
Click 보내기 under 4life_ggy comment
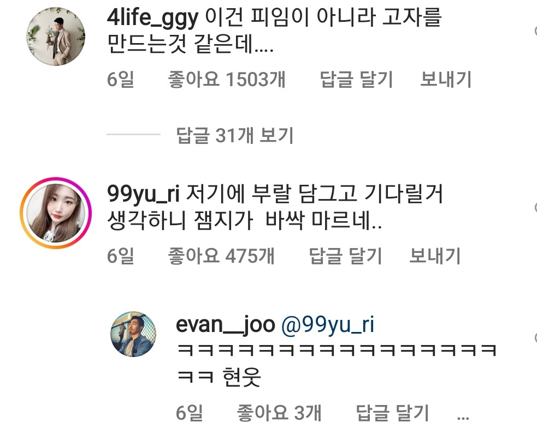tap(446, 79)
